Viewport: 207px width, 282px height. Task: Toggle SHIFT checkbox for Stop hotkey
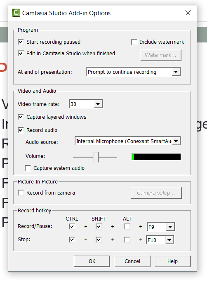[x=99, y=240]
